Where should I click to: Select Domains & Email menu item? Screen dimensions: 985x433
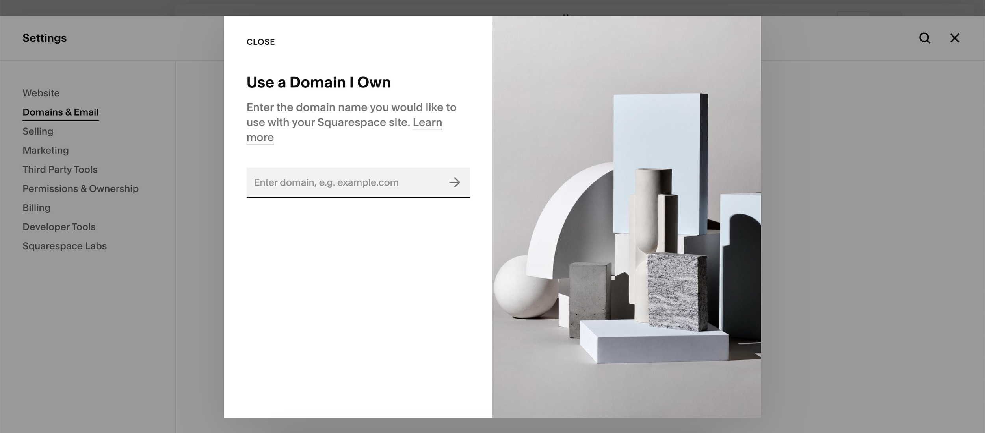click(x=60, y=112)
